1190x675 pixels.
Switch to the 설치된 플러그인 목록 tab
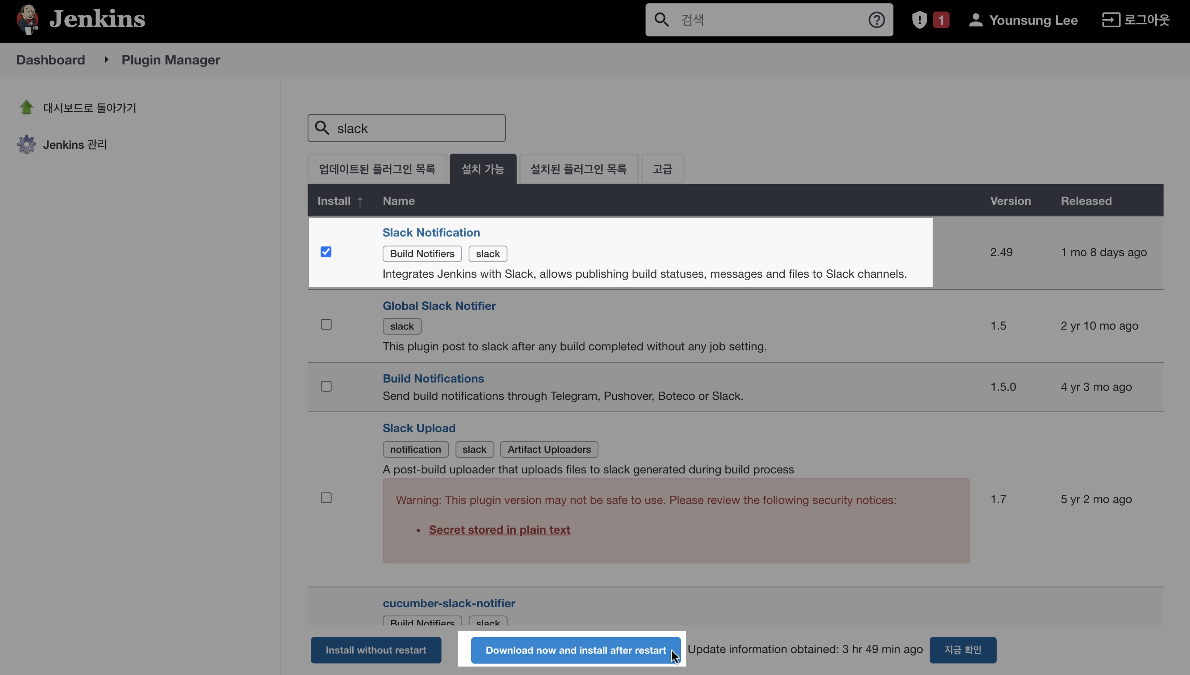point(578,169)
